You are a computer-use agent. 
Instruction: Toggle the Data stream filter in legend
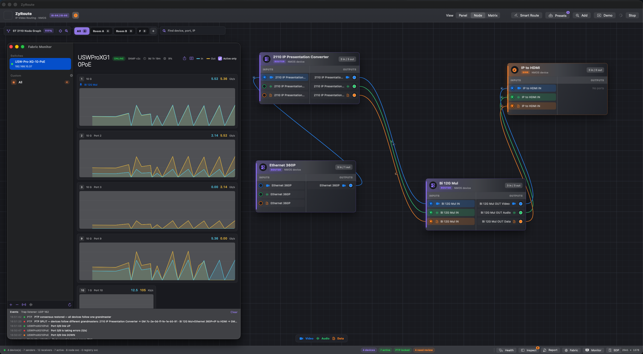coord(338,338)
